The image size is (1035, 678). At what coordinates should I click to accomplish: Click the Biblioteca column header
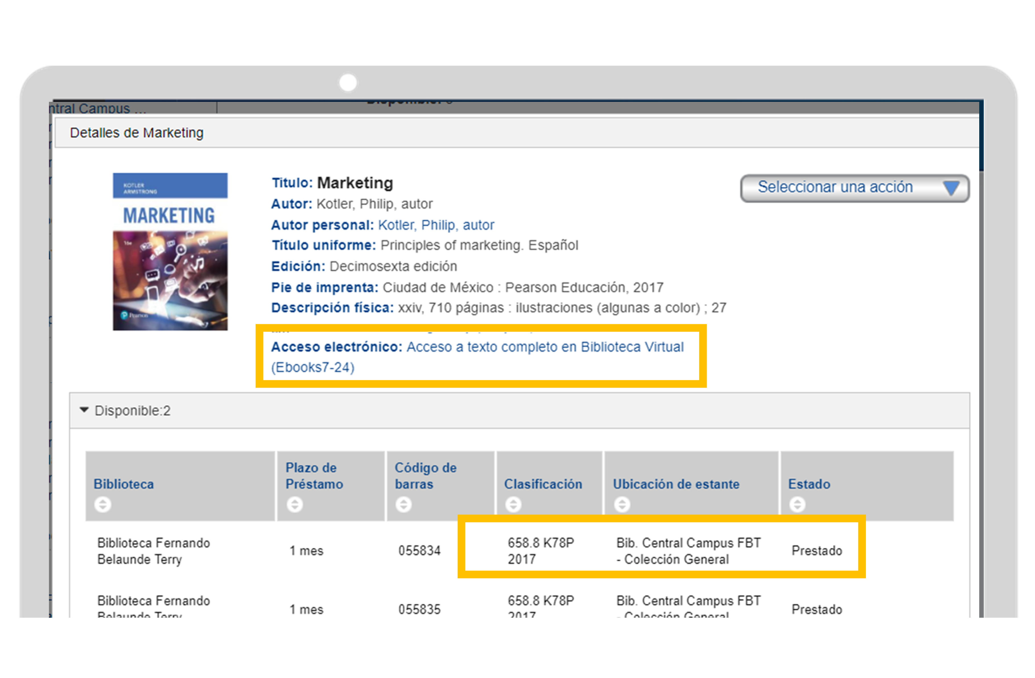pyautogui.click(x=123, y=484)
